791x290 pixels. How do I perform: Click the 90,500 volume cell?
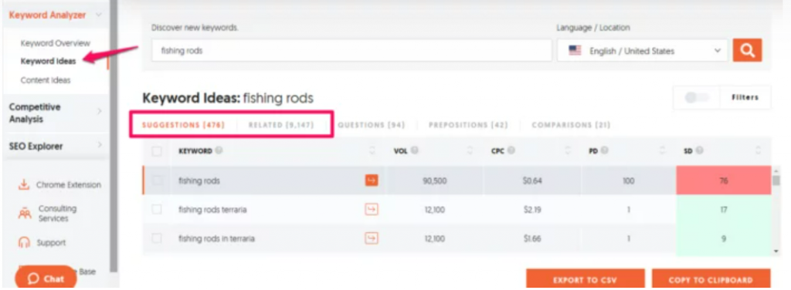pos(434,180)
